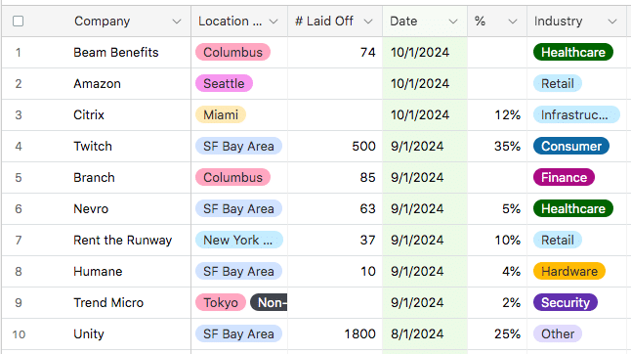The image size is (631, 354).
Task: Click the 500 laid off value
Action: coord(363,146)
